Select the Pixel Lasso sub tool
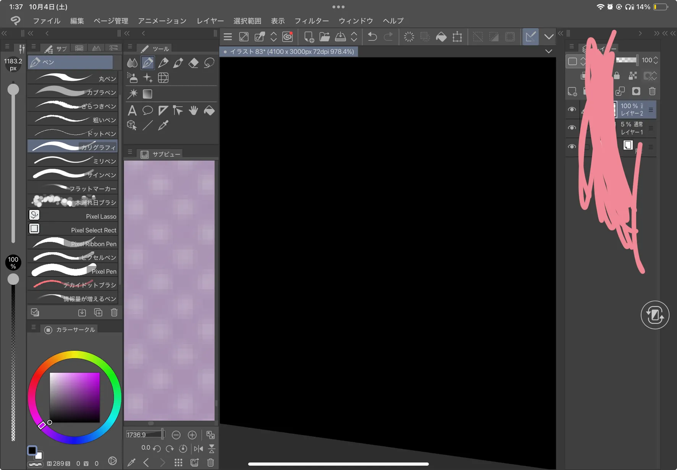 (x=73, y=216)
